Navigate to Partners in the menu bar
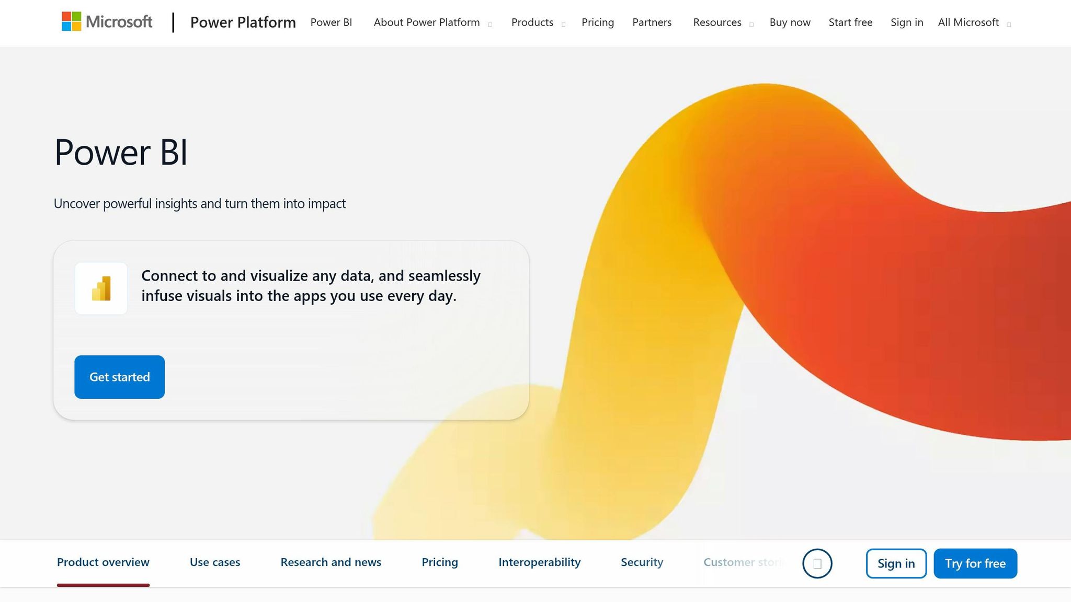Image resolution: width=1071 pixels, height=602 pixels. (652, 22)
